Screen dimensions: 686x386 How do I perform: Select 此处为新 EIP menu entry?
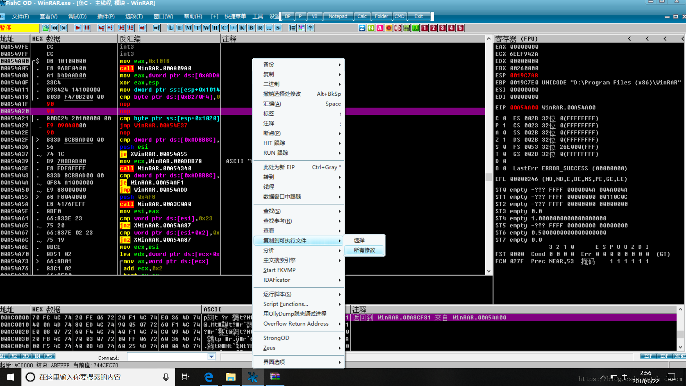click(x=299, y=167)
